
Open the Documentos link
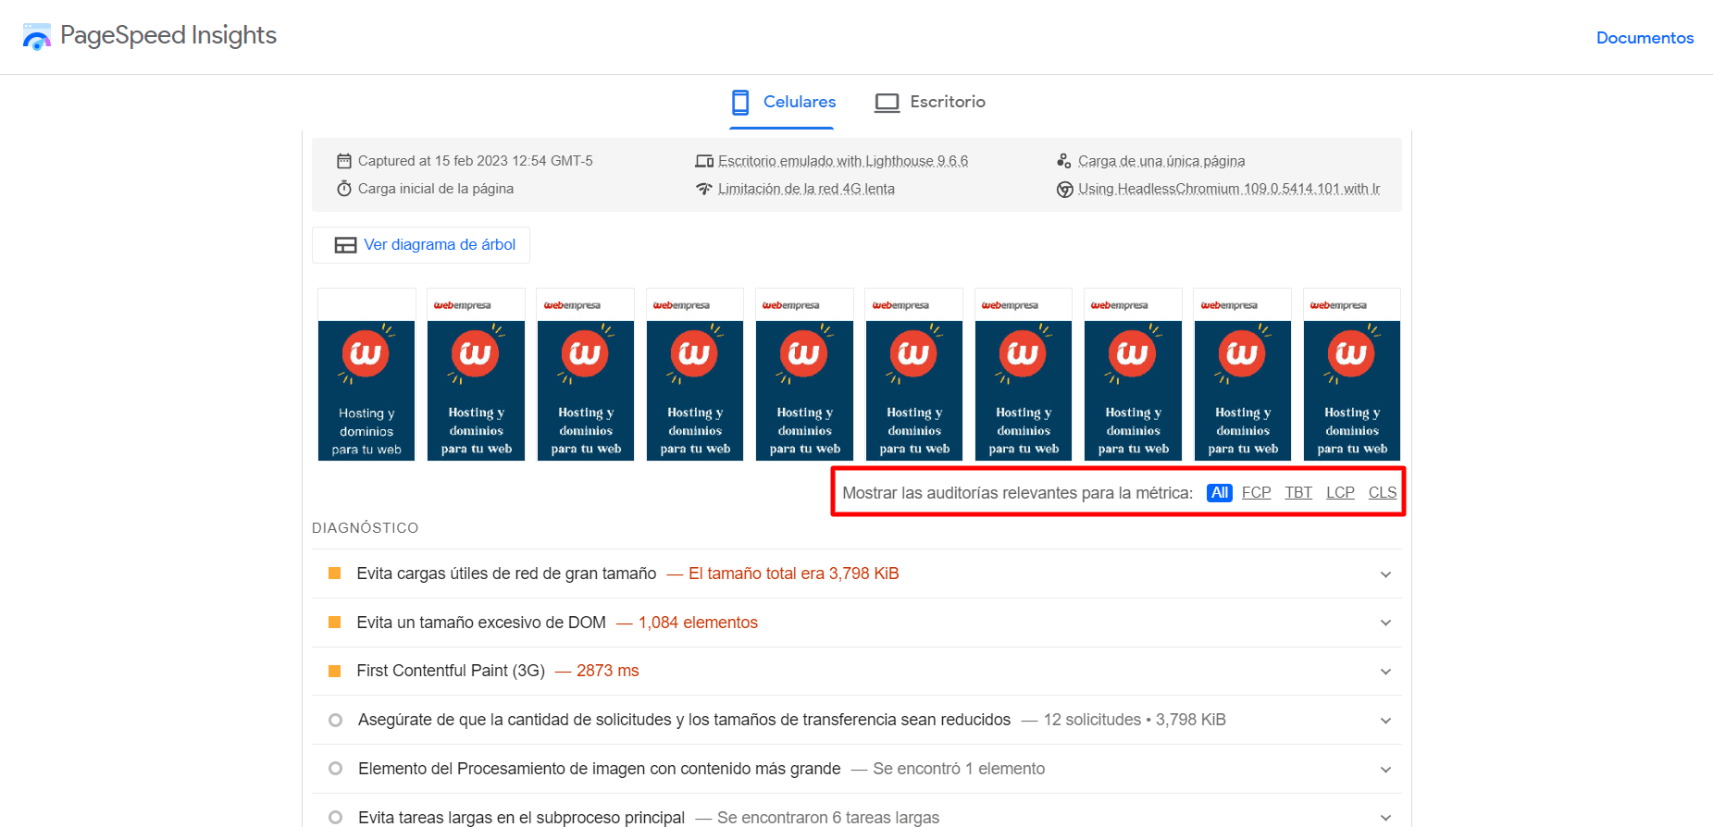(1645, 38)
